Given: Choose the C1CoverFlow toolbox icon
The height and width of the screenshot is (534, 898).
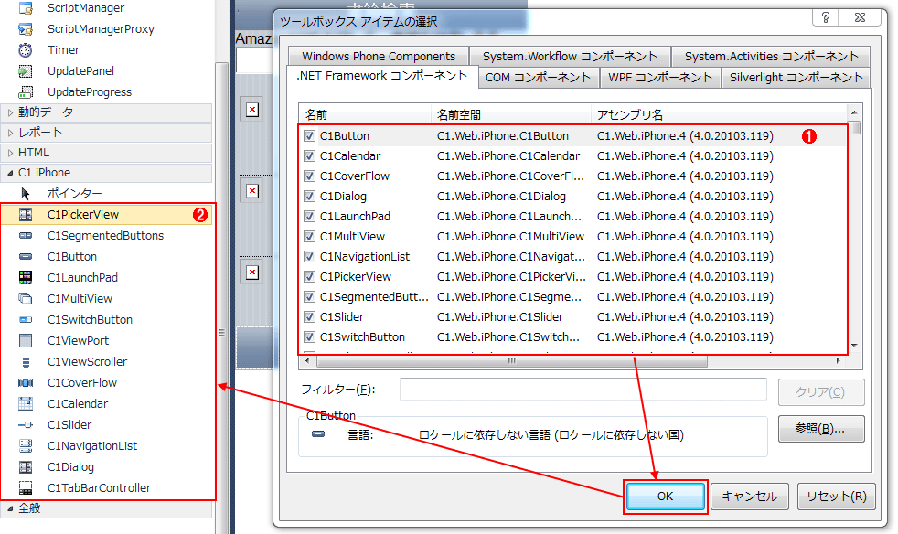Looking at the screenshot, I should point(26,383).
